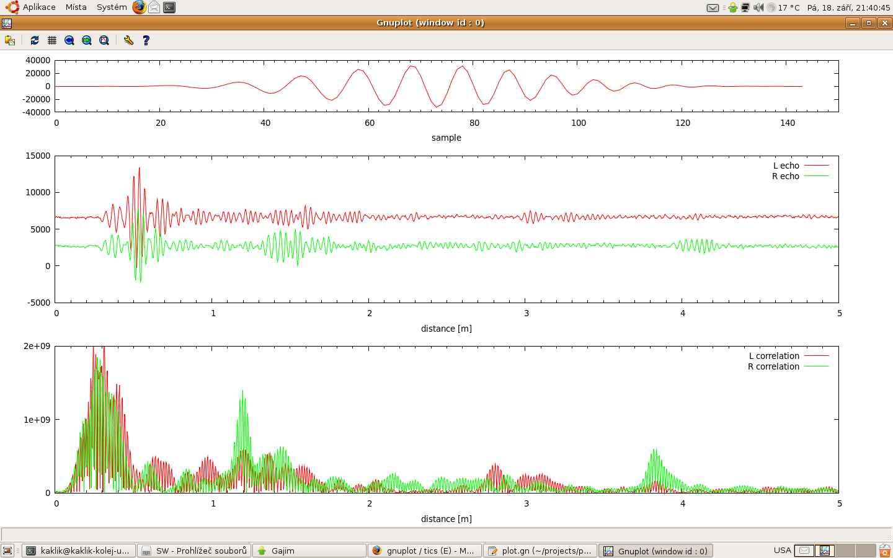Image resolution: width=893 pixels, height=558 pixels.
Task: Launch the terminal from the top panel
Action: pos(169,7)
